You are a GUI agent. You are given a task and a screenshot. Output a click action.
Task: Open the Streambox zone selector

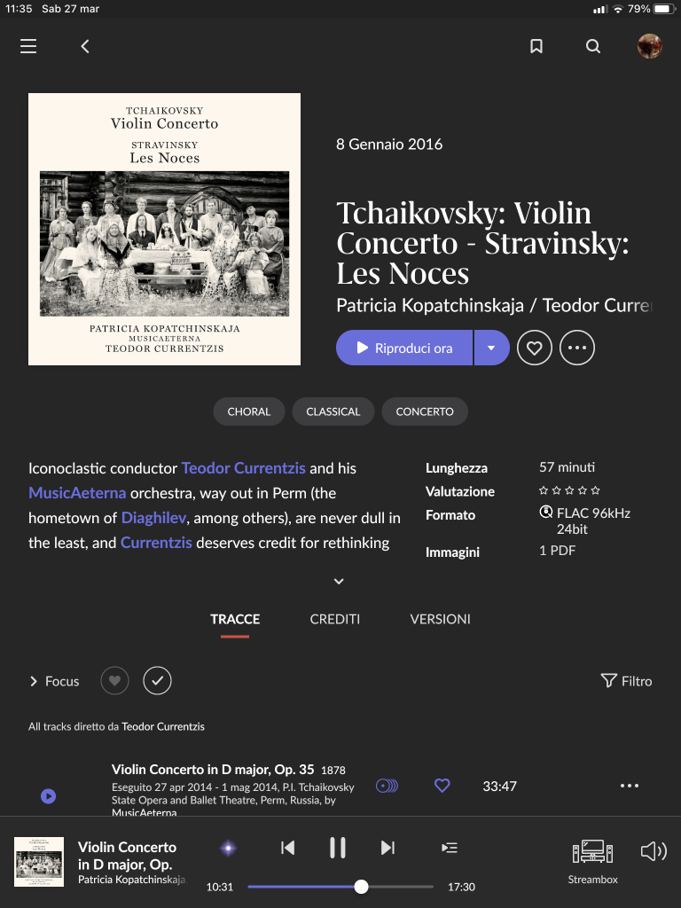(592, 862)
